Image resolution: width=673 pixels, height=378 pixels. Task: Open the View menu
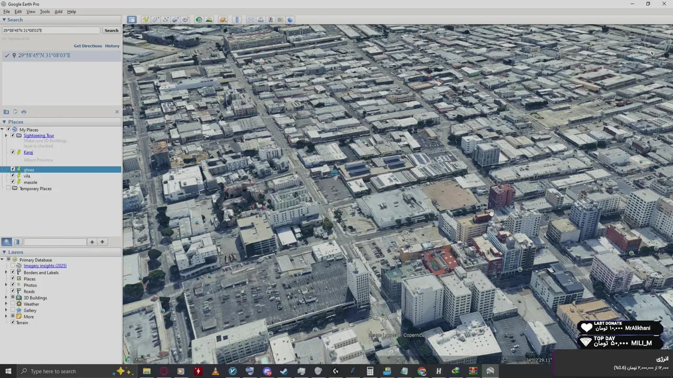coord(31,12)
